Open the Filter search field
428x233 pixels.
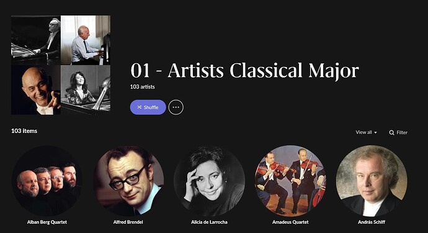click(398, 132)
